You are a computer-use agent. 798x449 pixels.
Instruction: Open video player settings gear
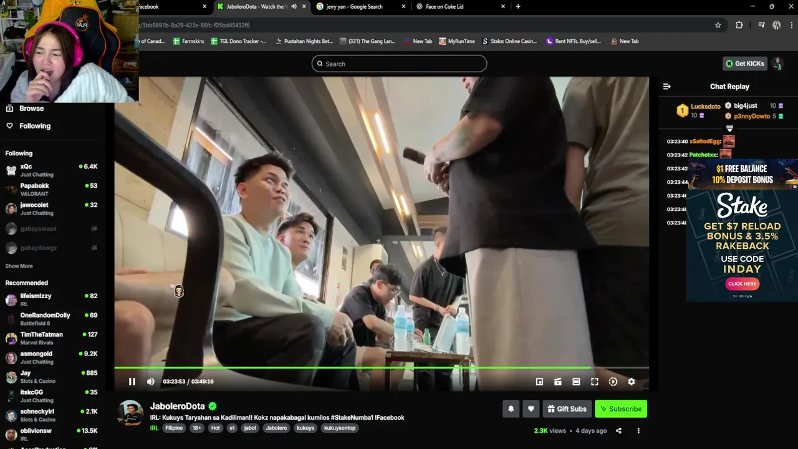pos(632,382)
